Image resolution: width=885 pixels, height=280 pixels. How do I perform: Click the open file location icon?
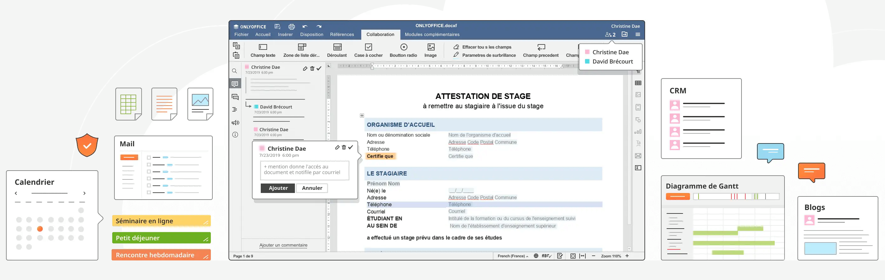pos(625,34)
